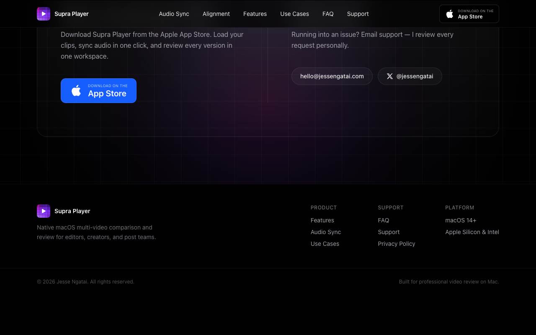Viewport: 536px width, 335px height.
Task: Follow the Use Cases footer link
Action: pyautogui.click(x=325, y=244)
